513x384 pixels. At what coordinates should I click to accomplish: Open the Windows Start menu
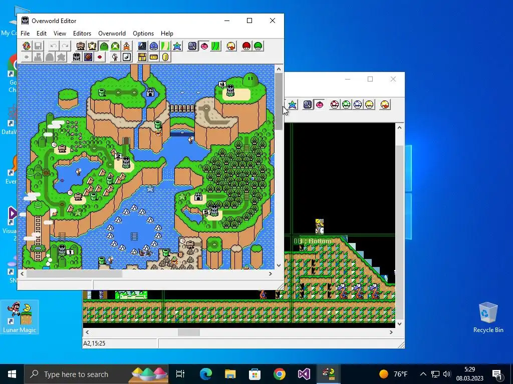click(x=12, y=374)
